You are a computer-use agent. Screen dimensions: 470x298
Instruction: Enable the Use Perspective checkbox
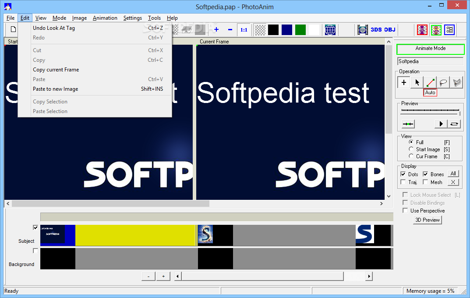tap(405, 210)
